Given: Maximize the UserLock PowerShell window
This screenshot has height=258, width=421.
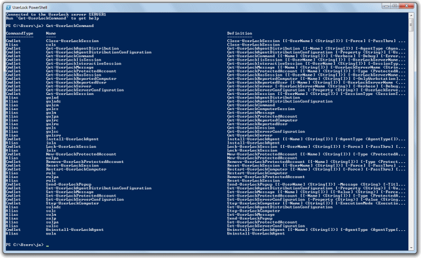Looking at the screenshot, I should [395, 5].
